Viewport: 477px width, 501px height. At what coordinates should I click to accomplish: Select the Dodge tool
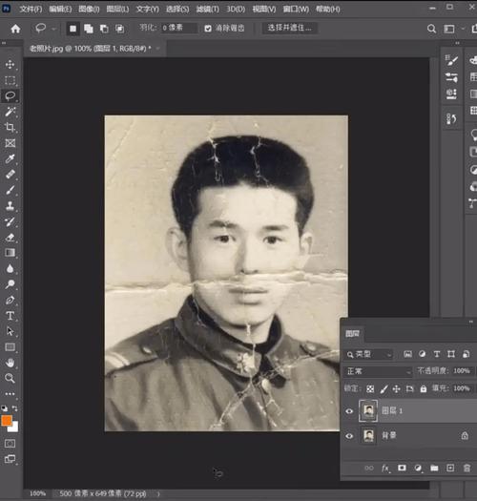10,284
